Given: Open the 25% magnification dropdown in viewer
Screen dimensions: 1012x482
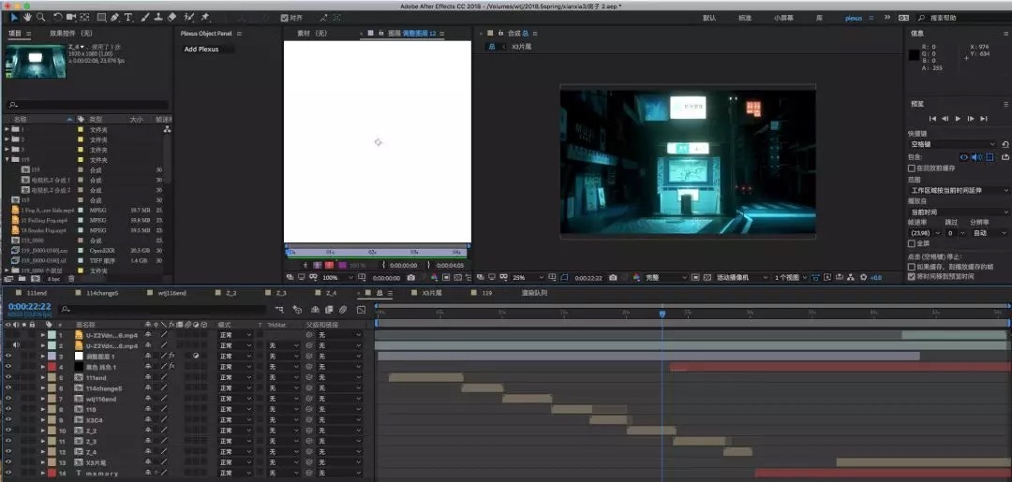Looking at the screenshot, I should coord(523,278).
